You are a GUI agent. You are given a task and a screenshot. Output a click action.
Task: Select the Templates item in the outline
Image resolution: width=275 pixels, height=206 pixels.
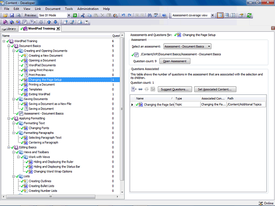coord(35,89)
